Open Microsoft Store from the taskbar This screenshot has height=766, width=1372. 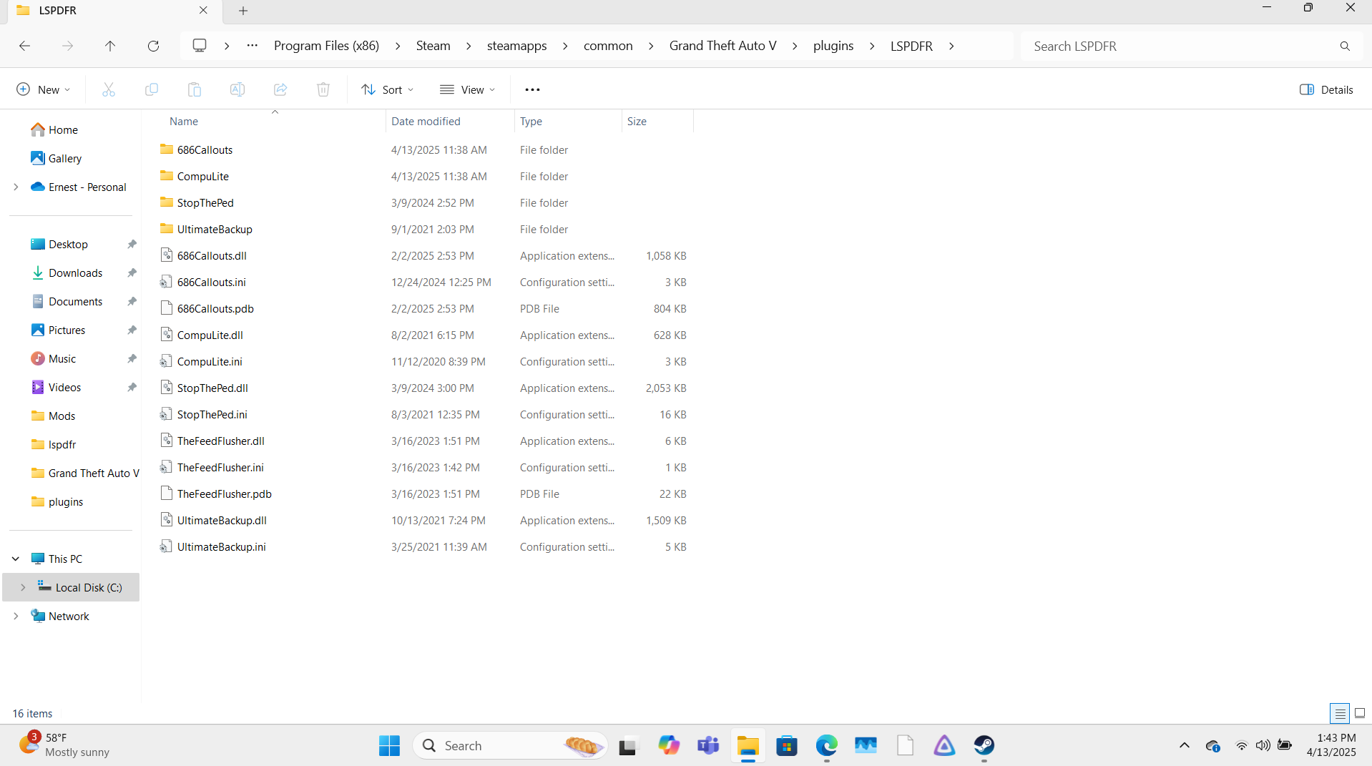click(787, 745)
